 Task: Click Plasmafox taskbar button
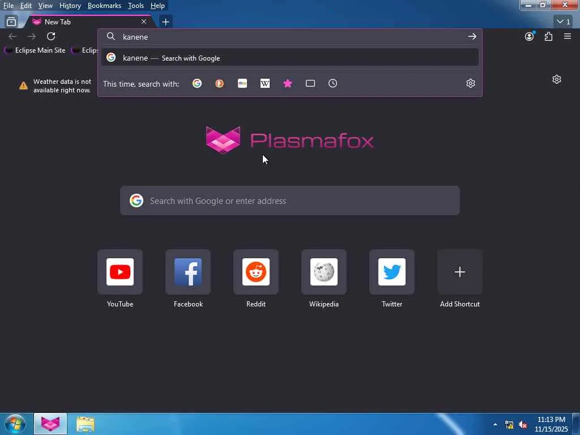(50, 424)
